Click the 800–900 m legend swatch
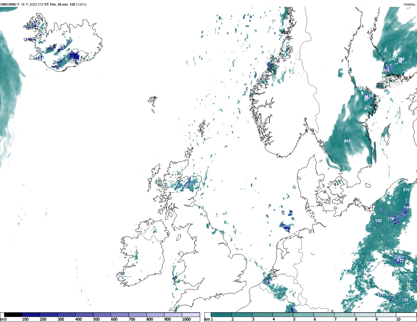Image resolution: width=417 pixels, height=322 pixels. (x=155, y=315)
